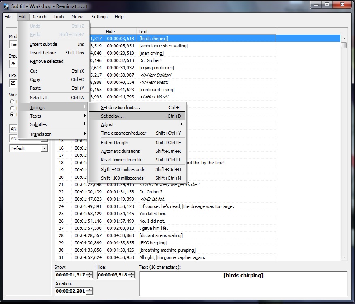The image size is (355, 304).
Task: Select the 'Of course, he's dead' row
Action: [x=198, y=206]
